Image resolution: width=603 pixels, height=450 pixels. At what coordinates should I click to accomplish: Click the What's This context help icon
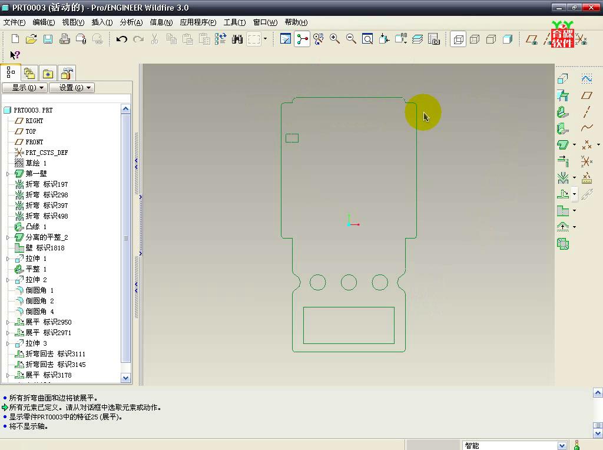click(15, 55)
